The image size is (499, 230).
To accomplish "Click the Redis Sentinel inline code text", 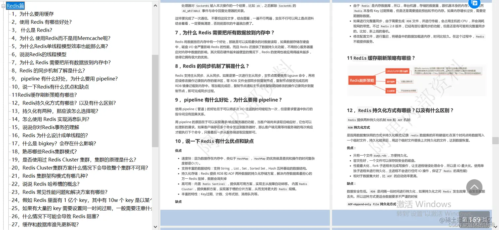I will tap(214, 184).
